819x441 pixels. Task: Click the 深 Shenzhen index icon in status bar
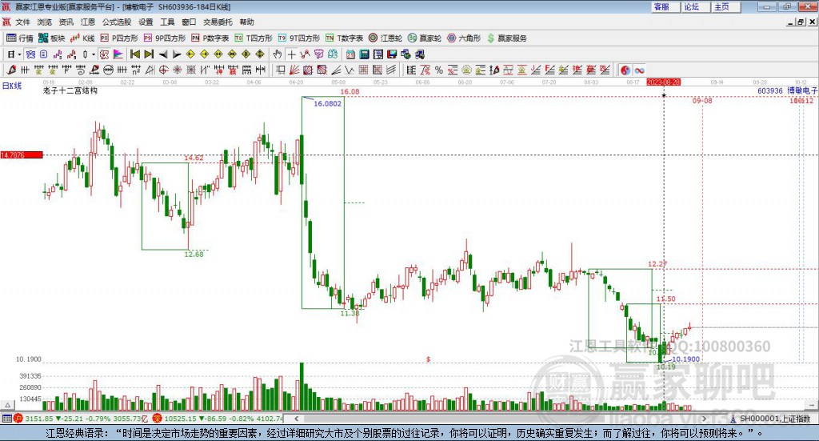click(x=157, y=419)
